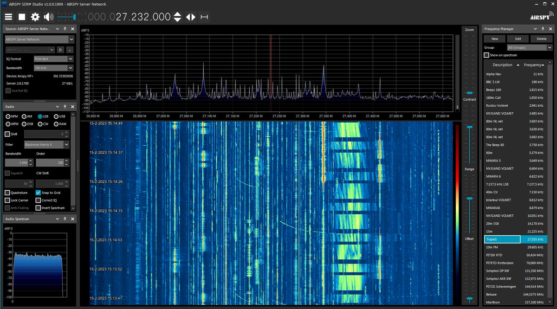This screenshot has width=557, height=309.
Task: Sort by Description column header
Action: pyautogui.click(x=502, y=65)
